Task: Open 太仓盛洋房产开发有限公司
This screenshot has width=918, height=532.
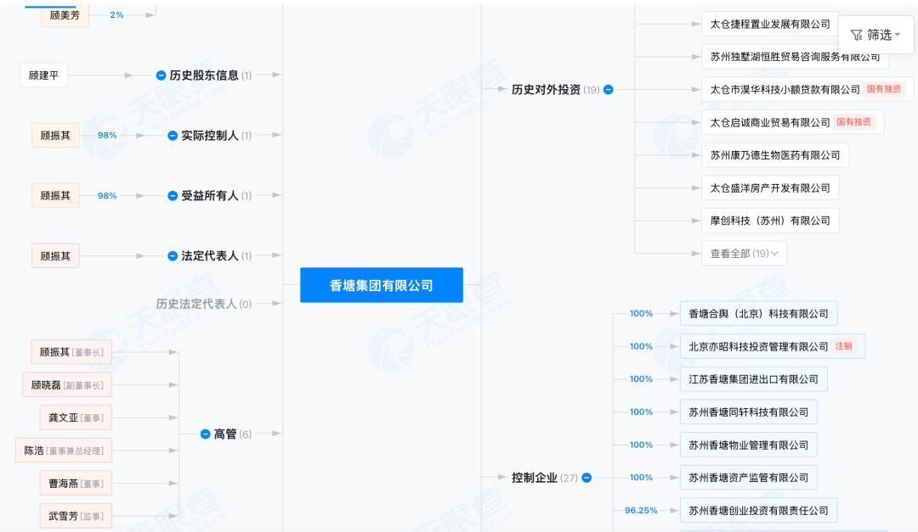Action: click(x=770, y=188)
